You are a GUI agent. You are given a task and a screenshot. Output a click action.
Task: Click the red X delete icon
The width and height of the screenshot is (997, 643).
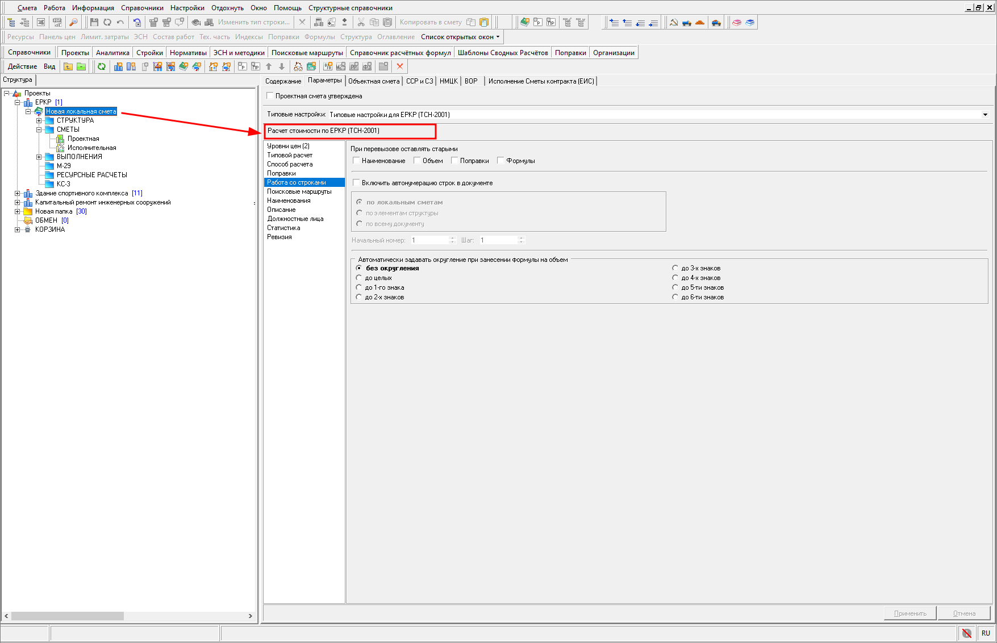tap(400, 66)
